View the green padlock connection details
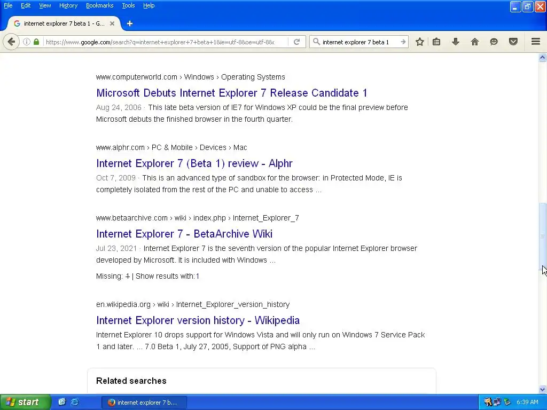 pyautogui.click(x=36, y=42)
